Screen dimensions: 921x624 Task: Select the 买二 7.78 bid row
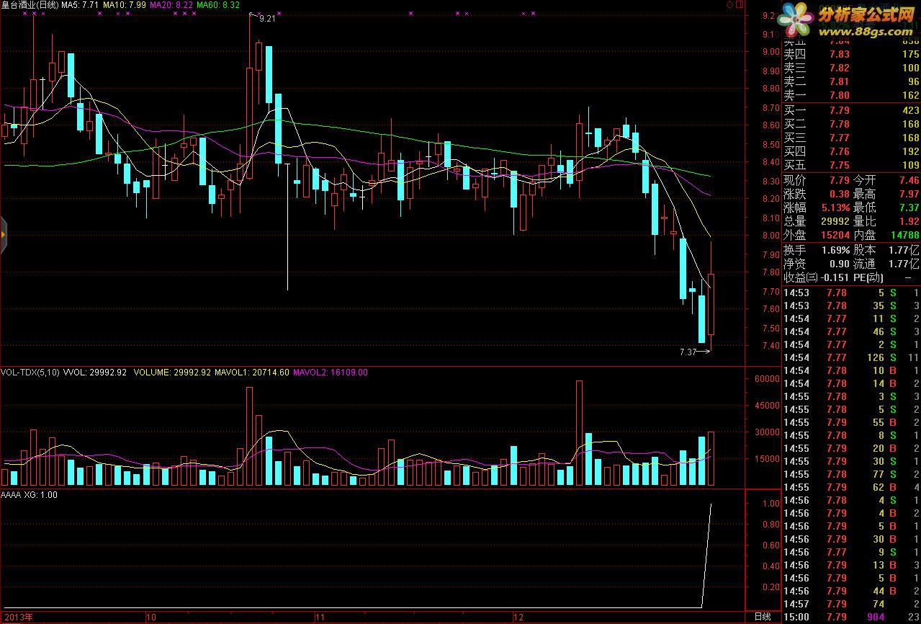(x=851, y=124)
